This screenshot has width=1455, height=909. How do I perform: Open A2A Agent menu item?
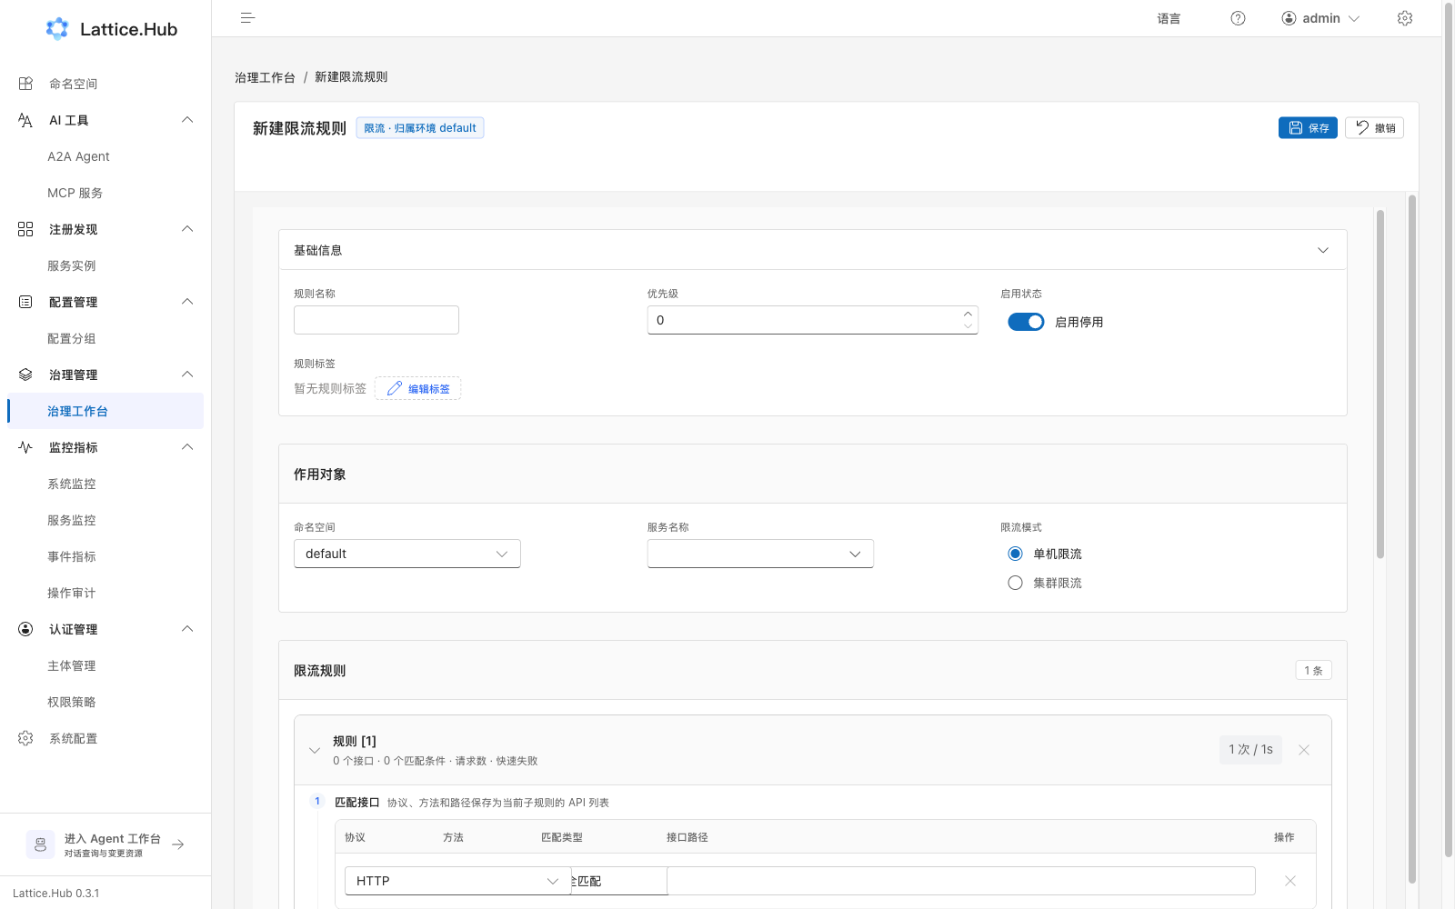(x=105, y=156)
